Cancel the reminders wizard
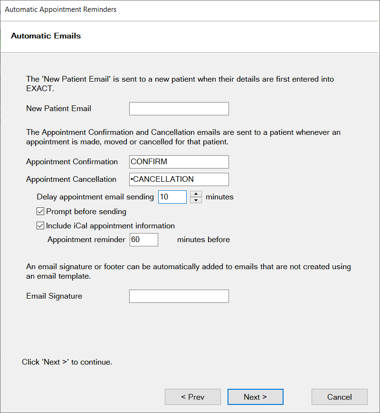The width and height of the screenshot is (380, 413). [x=340, y=397]
